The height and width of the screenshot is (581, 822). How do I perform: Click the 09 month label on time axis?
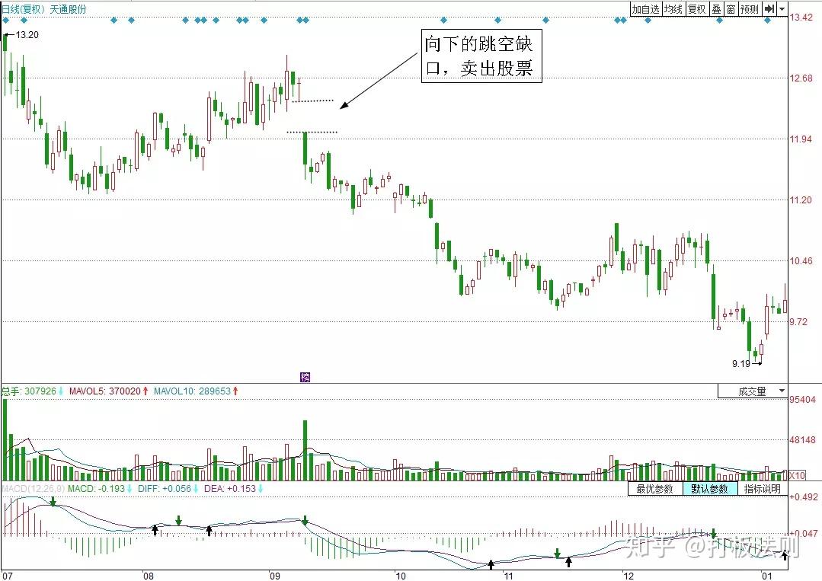point(275,576)
